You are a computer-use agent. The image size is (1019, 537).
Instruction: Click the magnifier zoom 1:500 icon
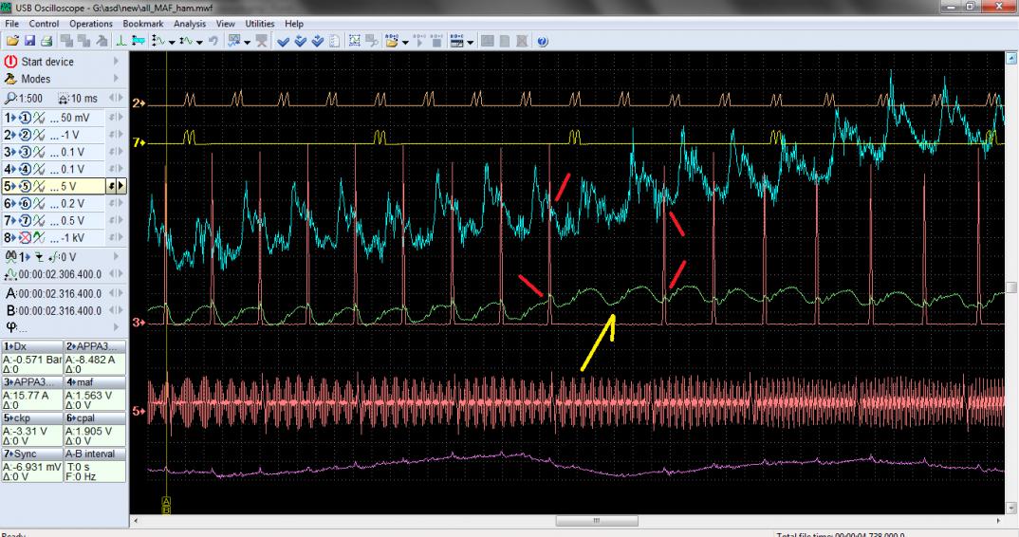click(x=10, y=98)
